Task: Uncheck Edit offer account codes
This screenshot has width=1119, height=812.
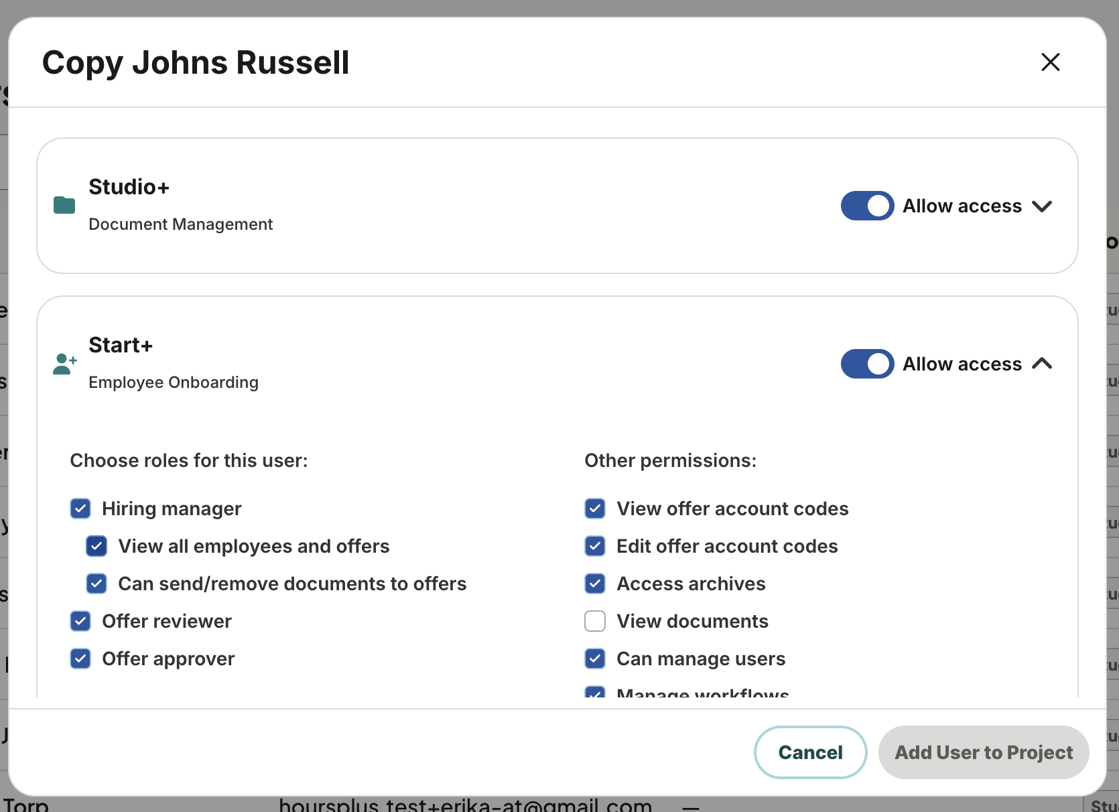Action: click(595, 546)
